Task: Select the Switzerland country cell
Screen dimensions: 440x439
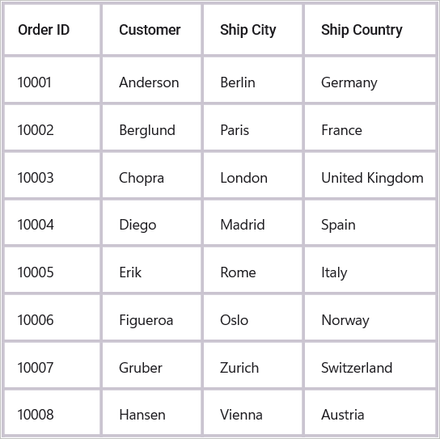Action: click(370, 365)
